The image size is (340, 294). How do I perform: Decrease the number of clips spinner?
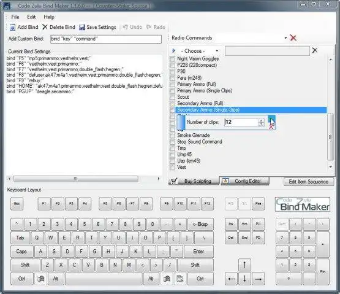262,124
